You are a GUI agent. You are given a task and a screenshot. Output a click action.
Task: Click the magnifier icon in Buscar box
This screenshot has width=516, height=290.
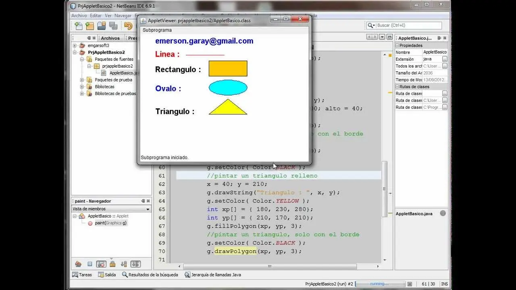tap(370, 25)
